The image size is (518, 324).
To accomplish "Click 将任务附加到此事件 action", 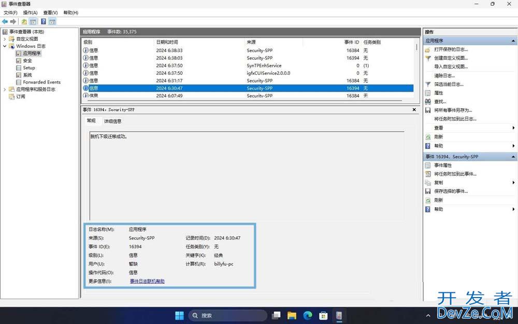I will coord(455,174).
